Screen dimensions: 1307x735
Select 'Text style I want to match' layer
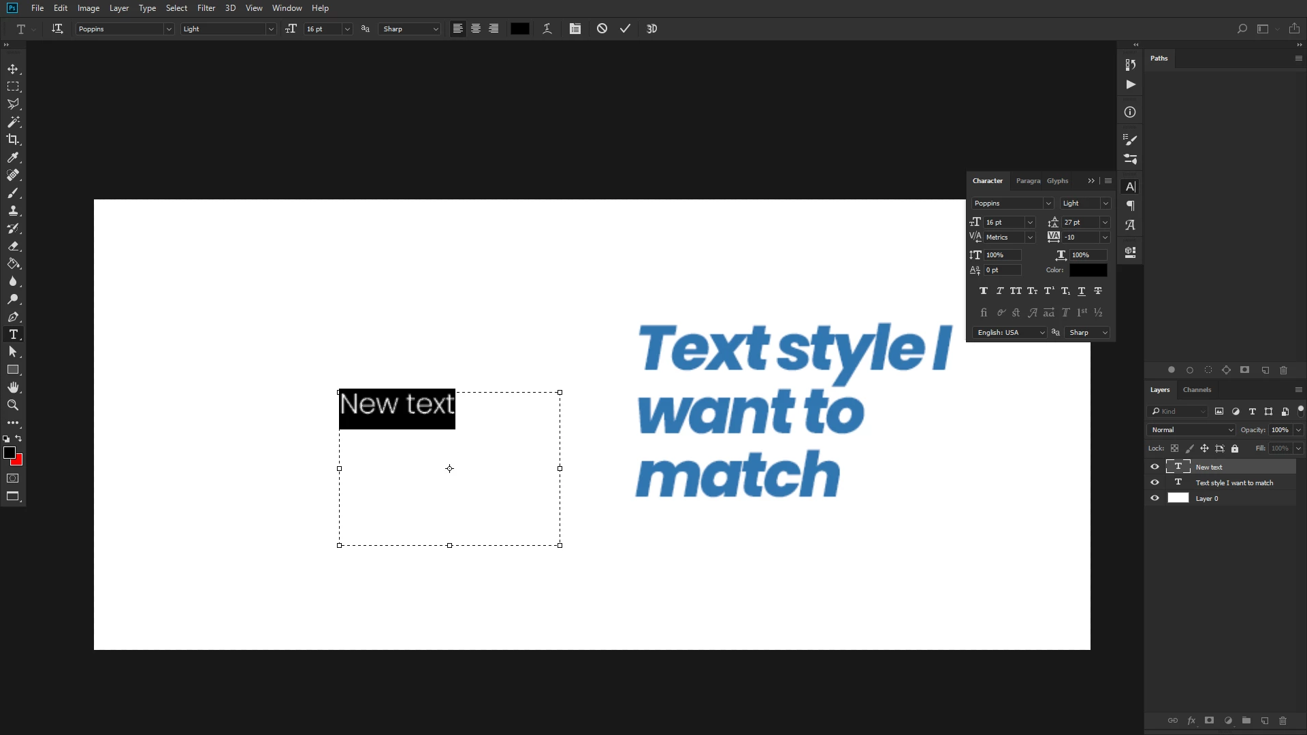[1233, 483]
